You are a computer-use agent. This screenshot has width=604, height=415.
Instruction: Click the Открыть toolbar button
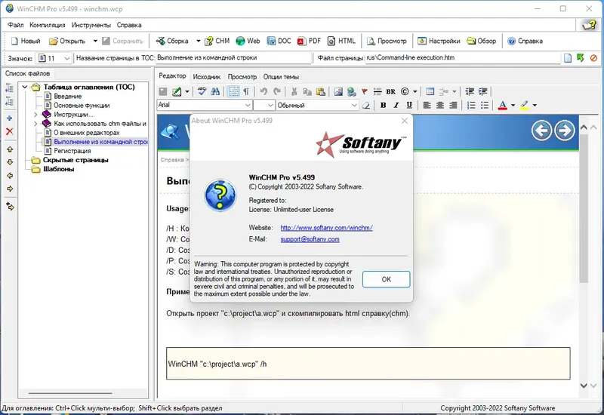pos(67,41)
